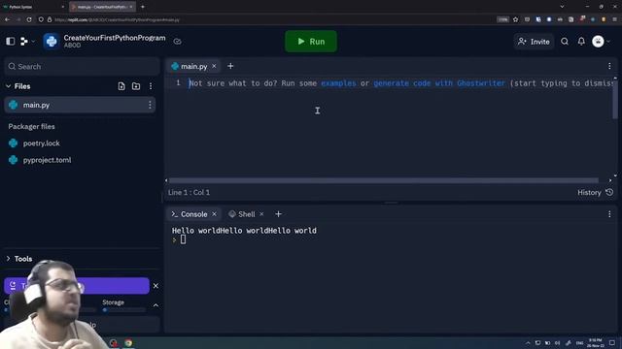The image size is (622, 349).
Task: Add a new editor tab
Action: point(230,66)
